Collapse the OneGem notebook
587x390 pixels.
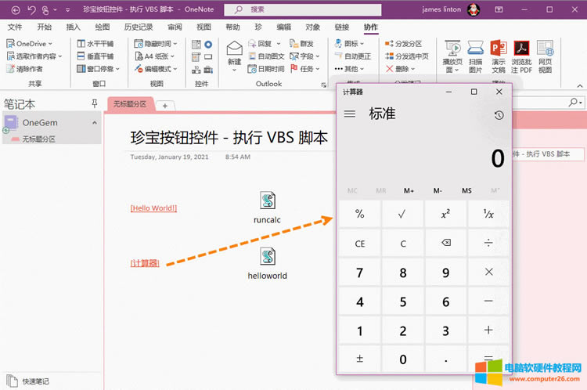(95, 123)
